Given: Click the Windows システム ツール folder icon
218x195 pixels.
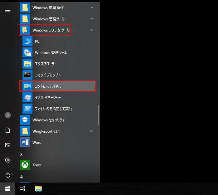Looking at the screenshot, I should pyautogui.click(x=25, y=30).
